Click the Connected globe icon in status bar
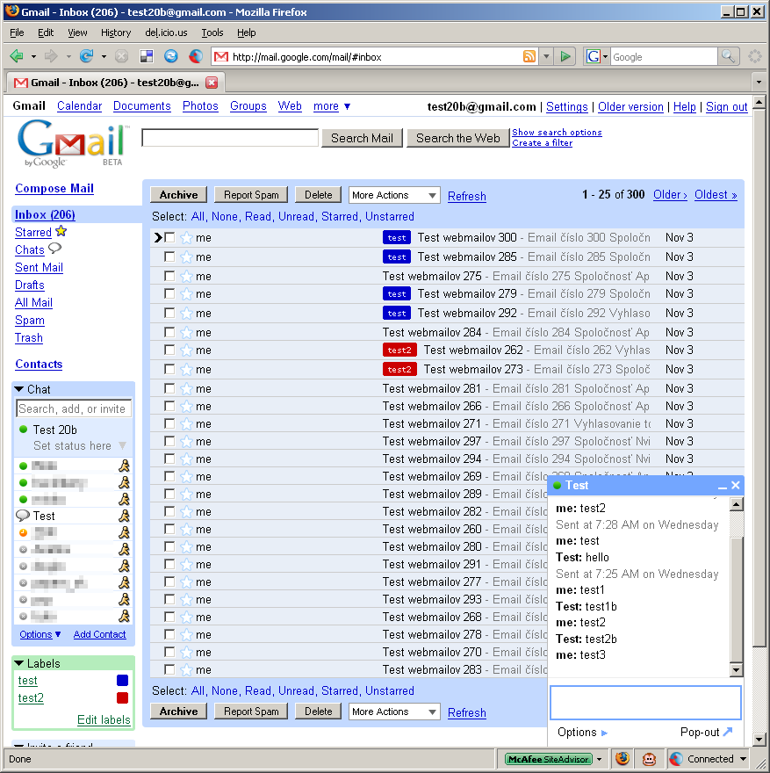770x773 pixels. (676, 759)
